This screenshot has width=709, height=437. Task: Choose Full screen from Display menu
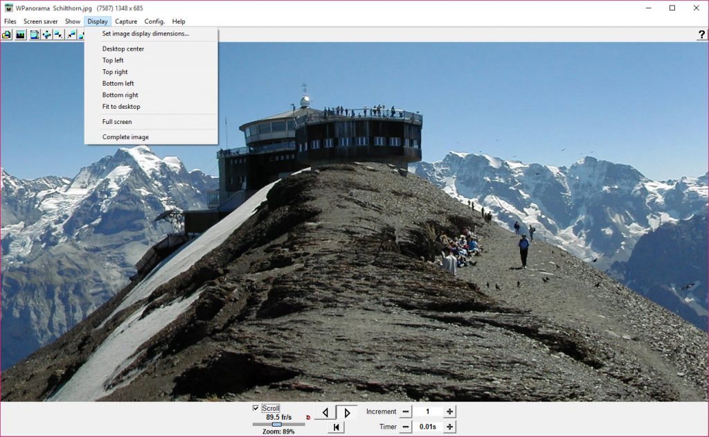click(151, 122)
